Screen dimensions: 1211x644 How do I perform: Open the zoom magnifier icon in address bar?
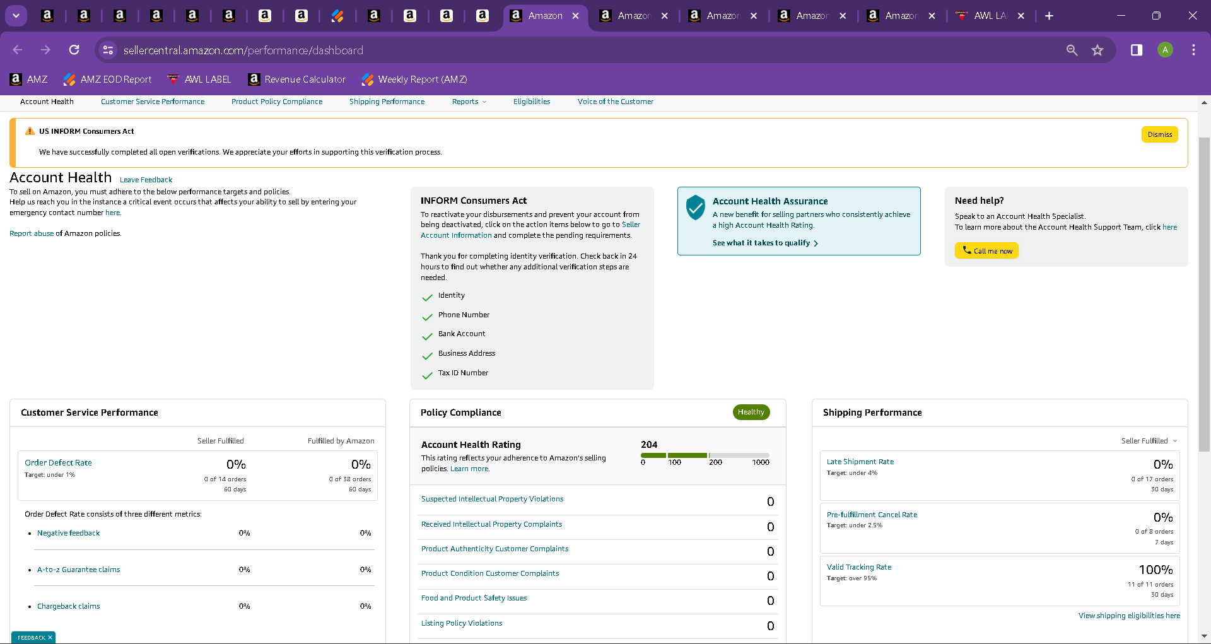click(1072, 50)
